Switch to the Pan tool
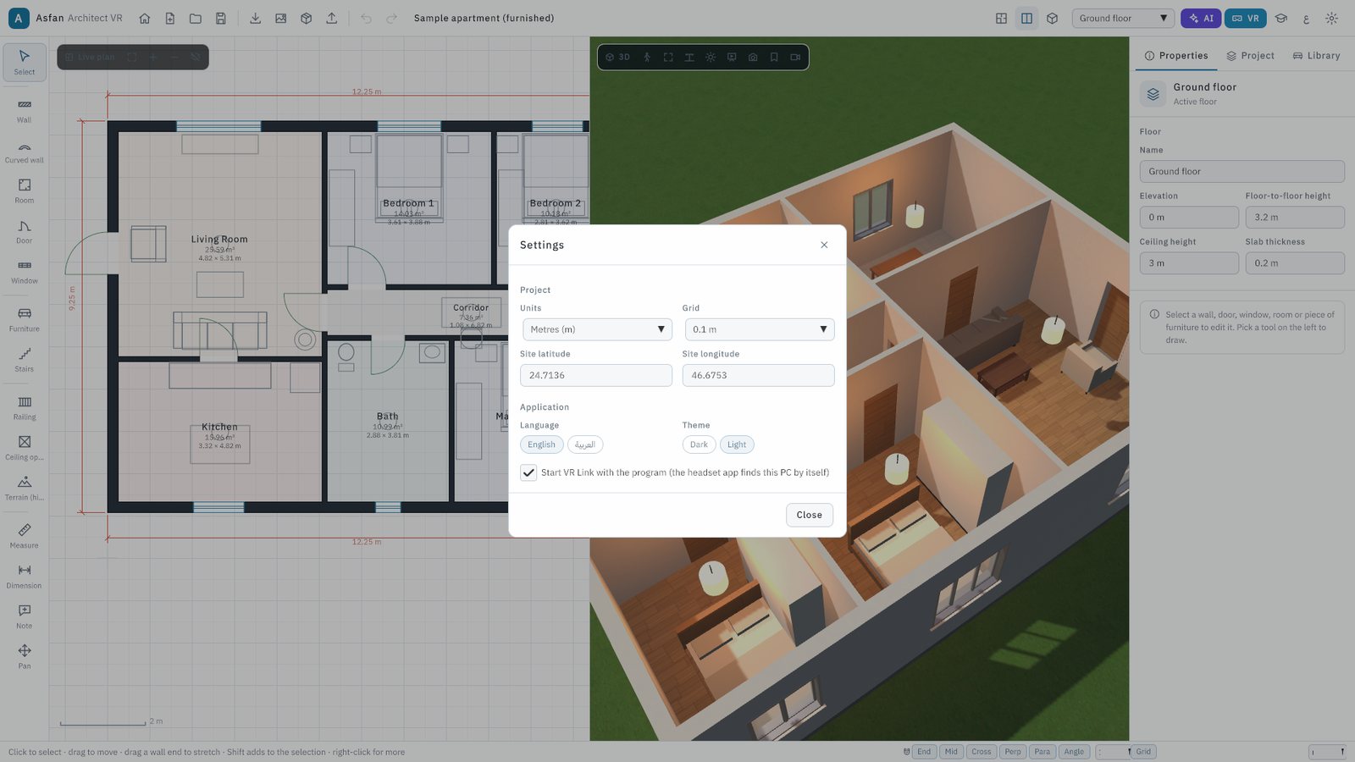 [x=25, y=657]
